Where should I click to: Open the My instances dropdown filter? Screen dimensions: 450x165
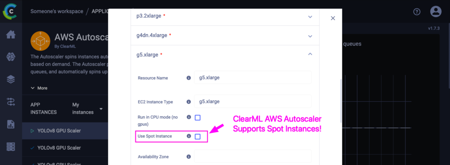coord(87,108)
